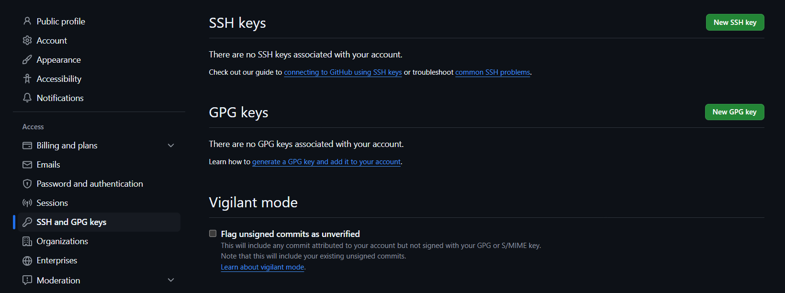Screen dimensions: 785x293
Task: Click the person icon beside Public profile
Action: (27, 21)
